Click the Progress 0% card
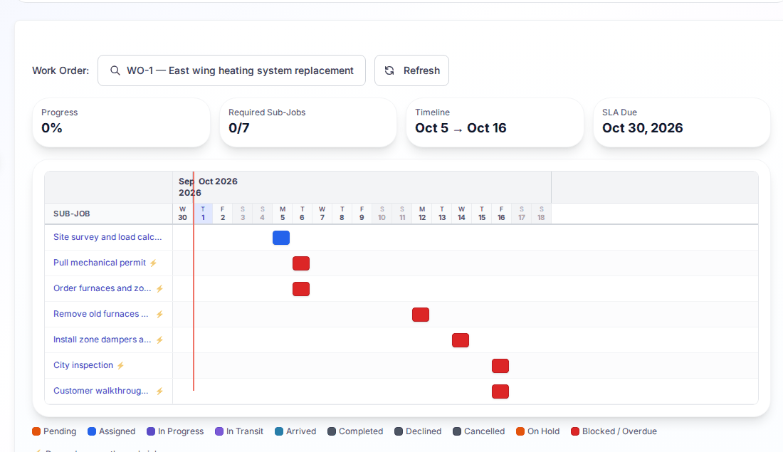Image resolution: width=783 pixels, height=452 pixels. click(x=121, y=122)
